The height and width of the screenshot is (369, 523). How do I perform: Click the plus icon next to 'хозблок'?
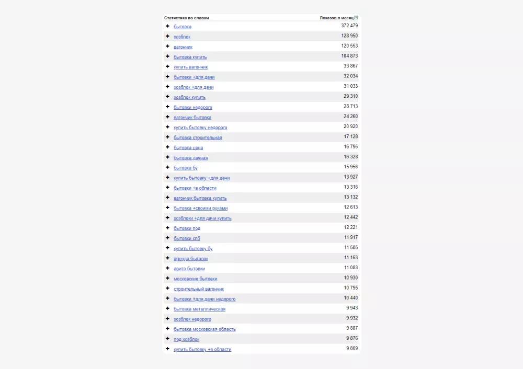[168, 36]
